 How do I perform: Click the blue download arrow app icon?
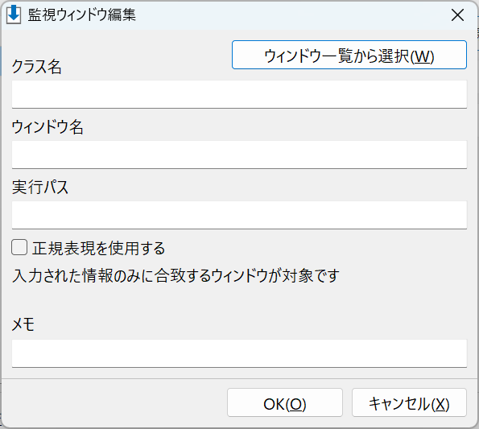point(14,14)
